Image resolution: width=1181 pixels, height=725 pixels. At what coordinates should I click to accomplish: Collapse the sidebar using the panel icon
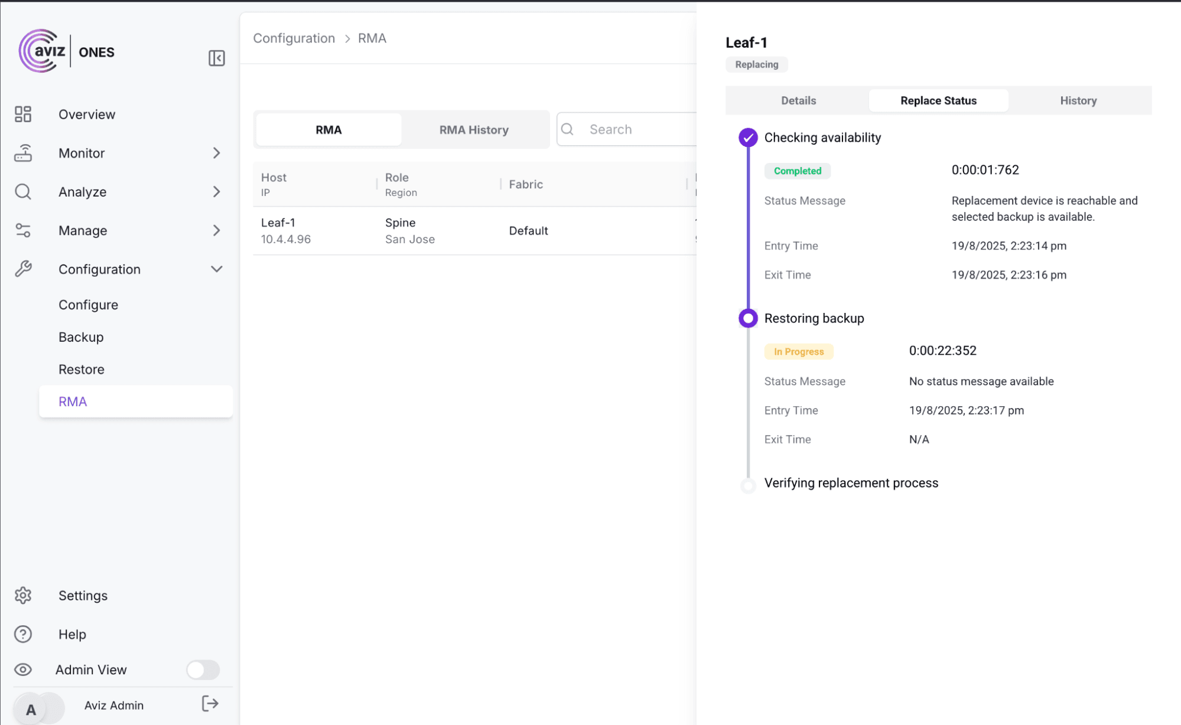click(x=216, y=58)
